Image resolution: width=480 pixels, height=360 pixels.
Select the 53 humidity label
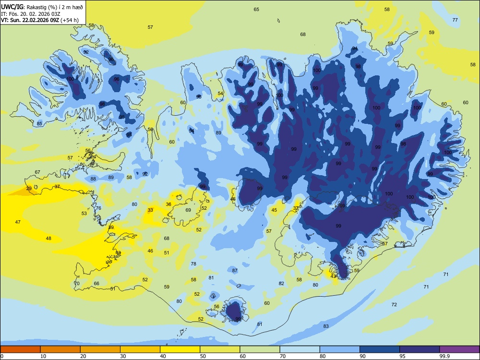pyautogui.click(x=84, y=214)
